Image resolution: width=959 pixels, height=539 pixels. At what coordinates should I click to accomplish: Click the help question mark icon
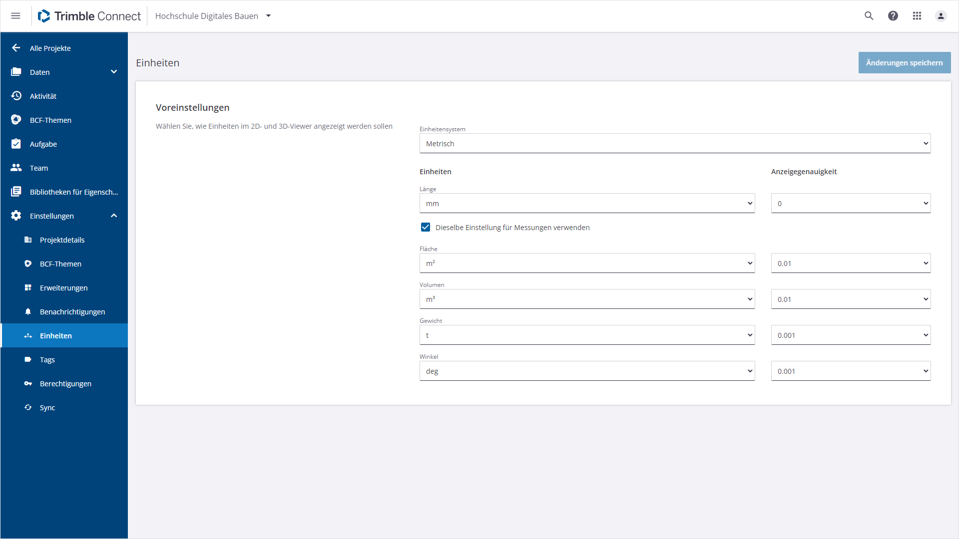[x=893, y=16]
